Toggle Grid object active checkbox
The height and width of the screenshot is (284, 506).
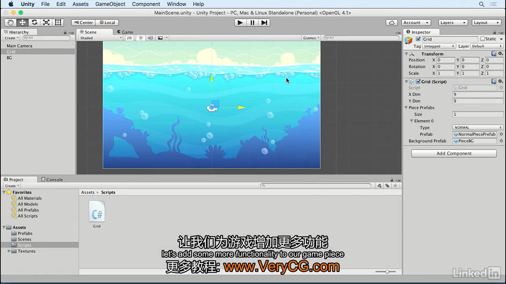pos(418,39)
